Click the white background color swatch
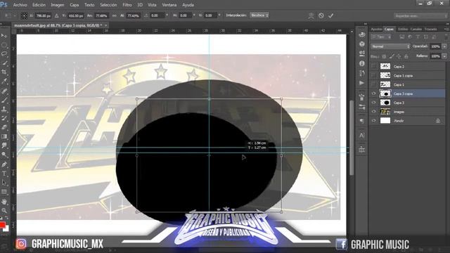This screenshot has height=253, width=450. pyautogui.click(x=7, y=229)
